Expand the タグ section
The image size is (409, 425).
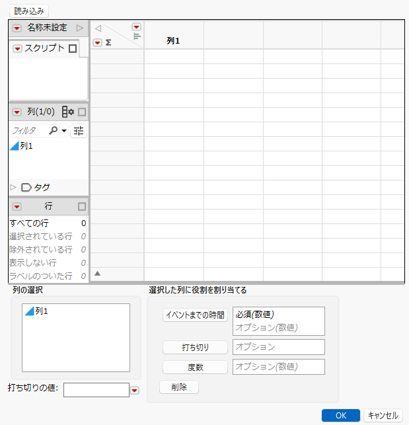13,187
